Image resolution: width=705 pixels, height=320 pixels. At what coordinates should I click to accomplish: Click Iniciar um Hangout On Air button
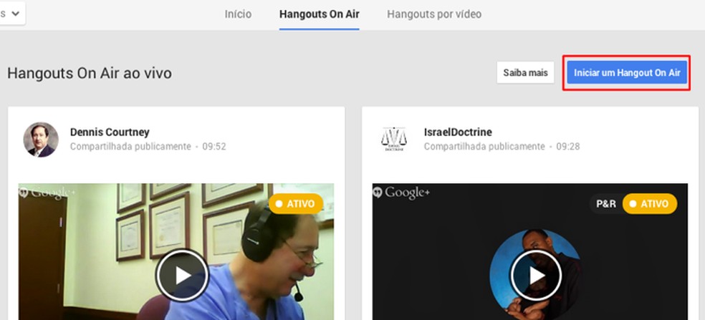click(627, 72)
